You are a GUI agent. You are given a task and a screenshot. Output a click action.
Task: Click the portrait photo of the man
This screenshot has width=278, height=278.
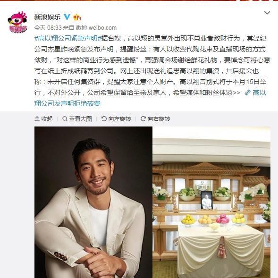[93, 202]
